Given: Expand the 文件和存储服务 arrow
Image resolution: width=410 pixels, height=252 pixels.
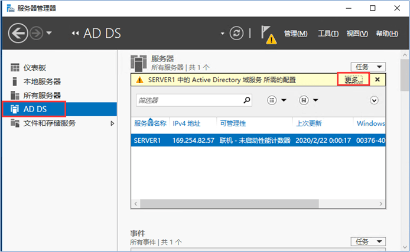Looking at the screenshot, I should pos(112,123).
